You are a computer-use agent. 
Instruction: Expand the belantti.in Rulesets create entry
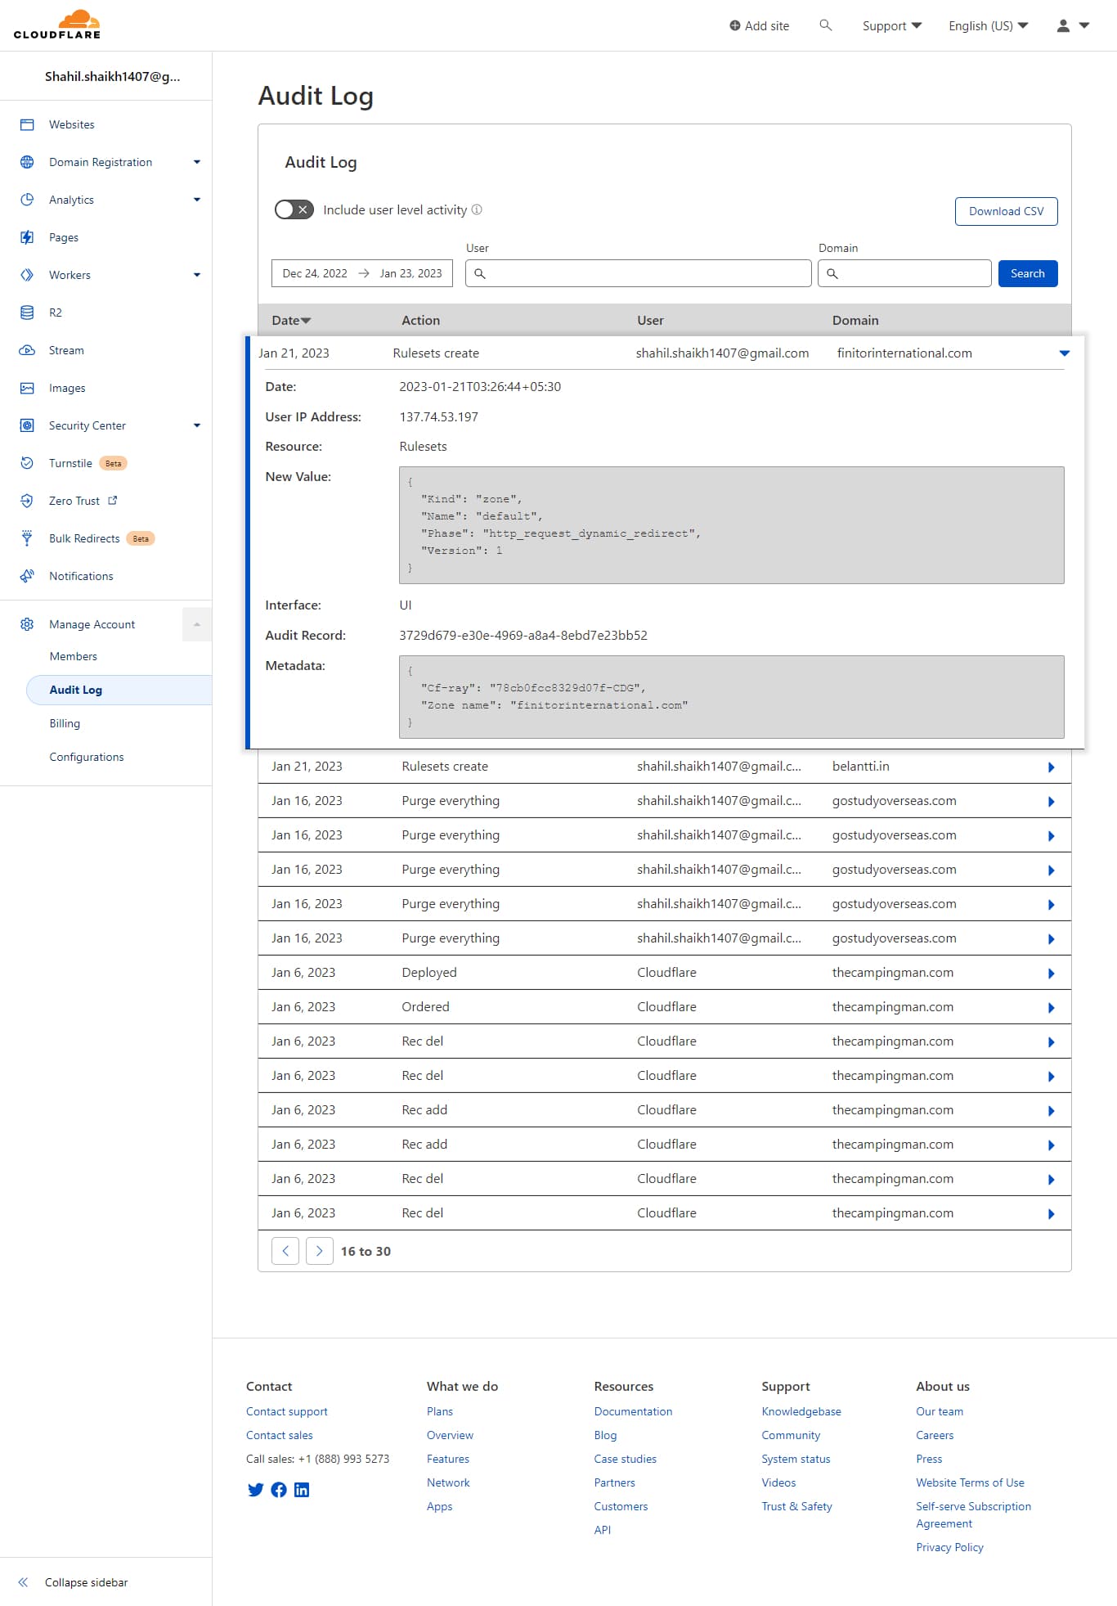point(1052,767)
